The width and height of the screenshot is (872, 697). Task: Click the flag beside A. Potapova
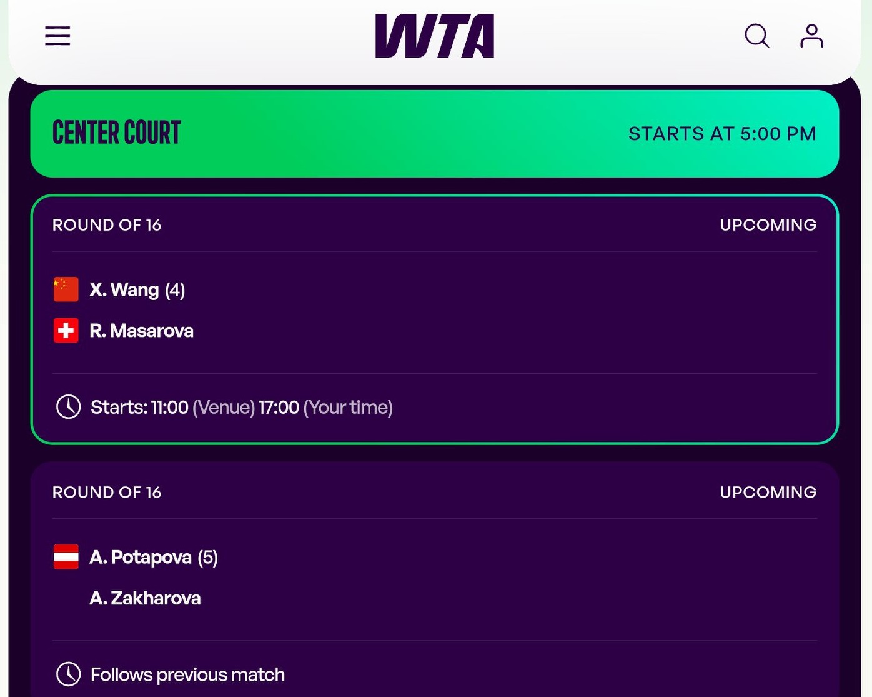[66, 557]
